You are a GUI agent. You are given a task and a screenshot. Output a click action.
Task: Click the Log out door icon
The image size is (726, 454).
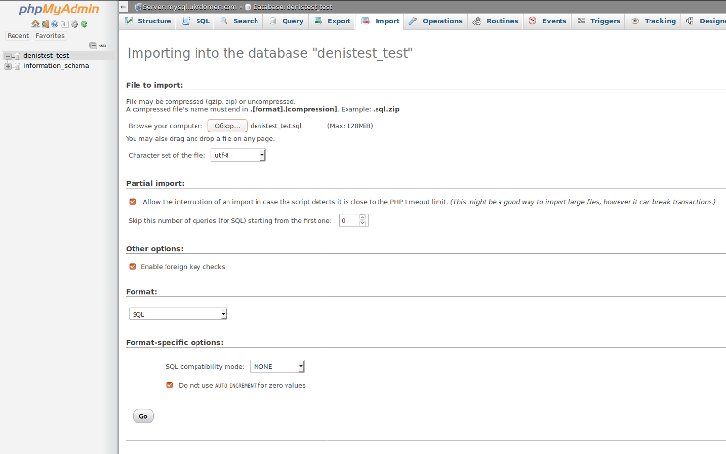(45, 24)
